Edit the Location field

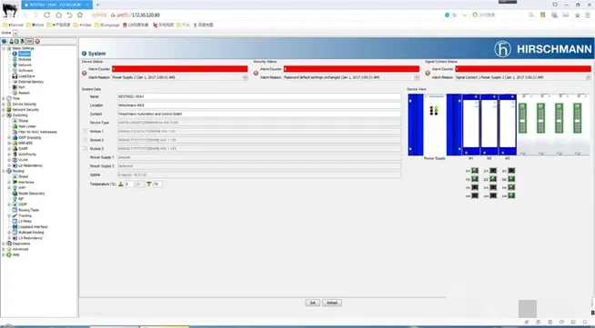tap(259, 105)
